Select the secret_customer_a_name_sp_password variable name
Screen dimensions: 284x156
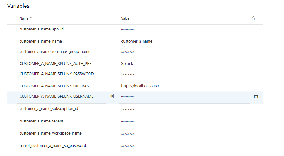pyautogui.click(x=53, y=145)
